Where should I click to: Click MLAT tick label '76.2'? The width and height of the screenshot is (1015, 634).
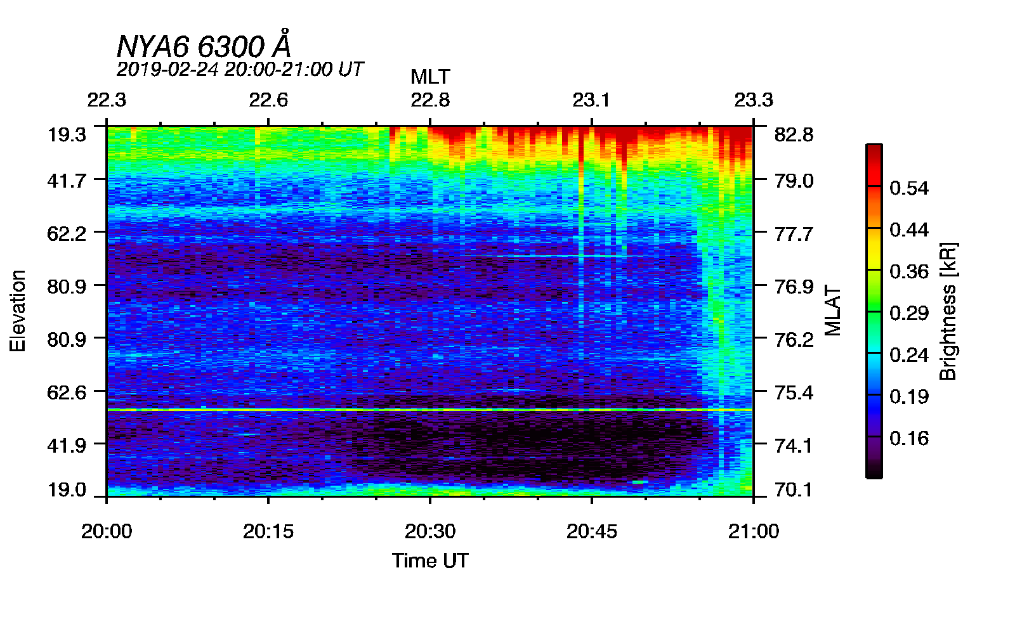click(x=794, y=340)
